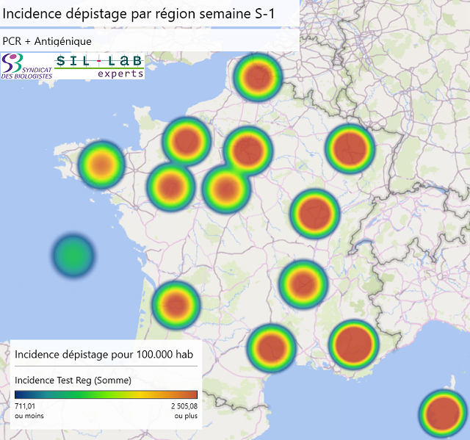Select the Occitanie heat circle

[272, 348]
